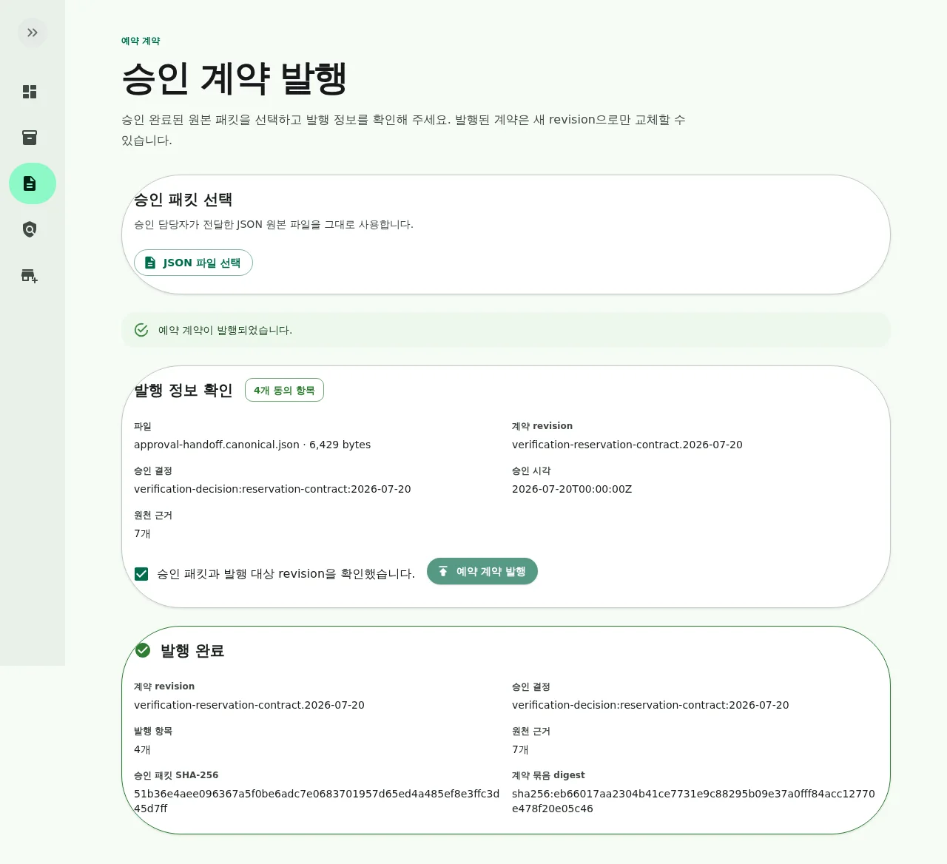Click the file icon inside JSON 파일 선택

(x=150, y=263)
